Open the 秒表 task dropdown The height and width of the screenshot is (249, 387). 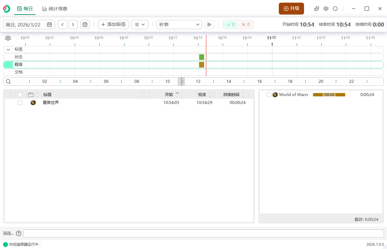(179, 24)
